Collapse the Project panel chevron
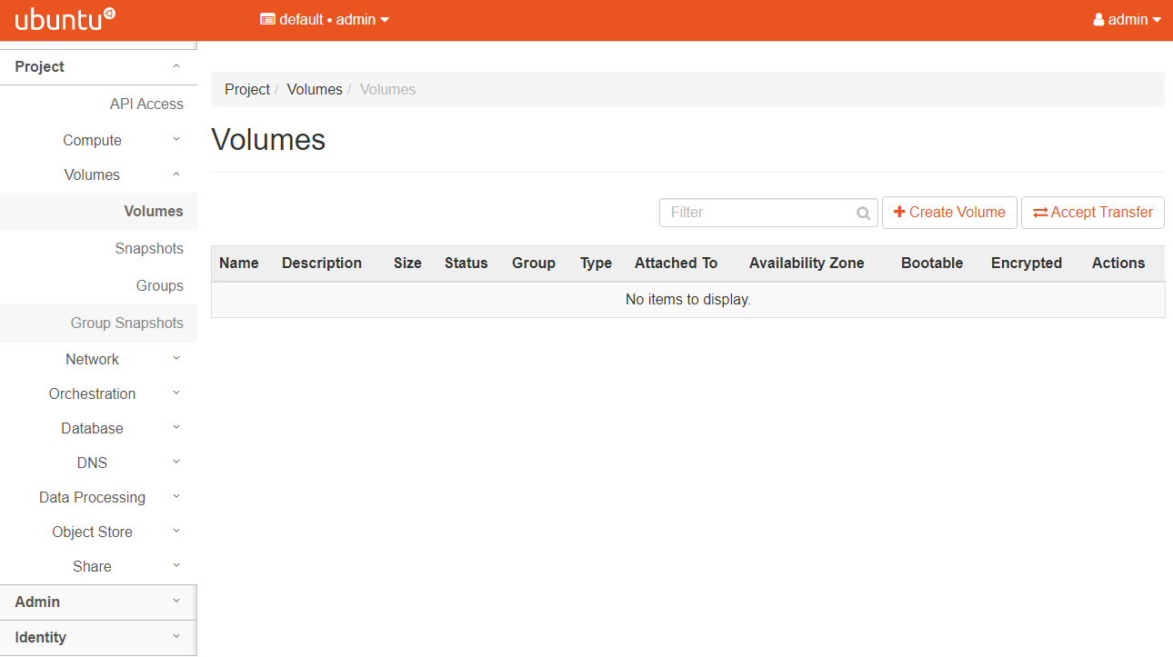Viewport: 1173px width, 657px height. [x=176, y=66]
